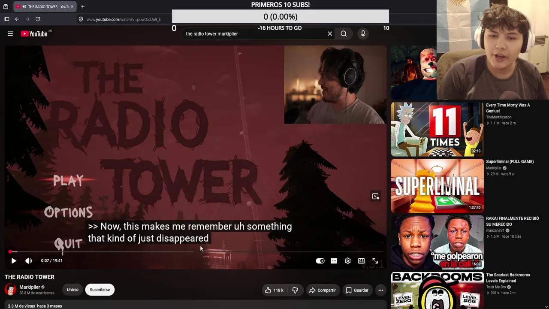Open the 11 Times Rick and Morty thumbnail
The image size is (549, 309).
pos(437,129)
